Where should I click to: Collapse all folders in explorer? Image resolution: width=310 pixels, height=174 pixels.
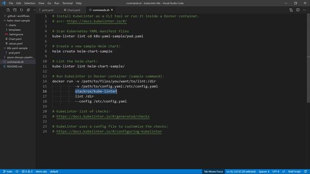pos(28,10)
